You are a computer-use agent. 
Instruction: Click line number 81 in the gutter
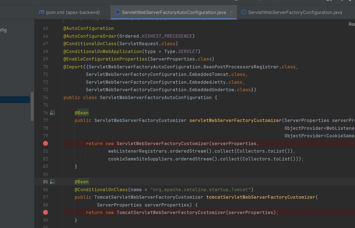(x=45, y=151)
